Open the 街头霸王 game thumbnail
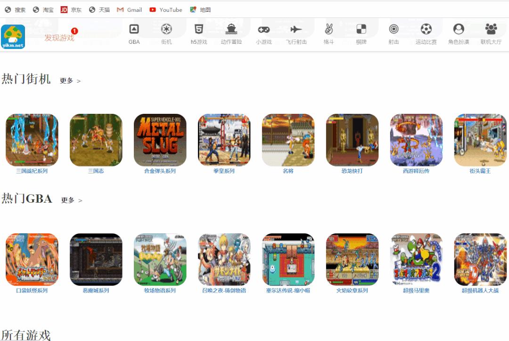 pos(480,140)
